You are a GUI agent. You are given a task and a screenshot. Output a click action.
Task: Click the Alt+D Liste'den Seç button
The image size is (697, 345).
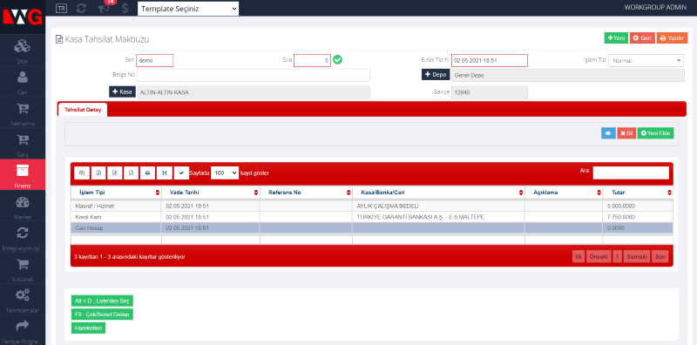coord(102,301)
